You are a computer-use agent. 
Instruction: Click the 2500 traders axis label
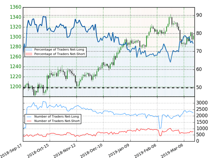point(202,109)
